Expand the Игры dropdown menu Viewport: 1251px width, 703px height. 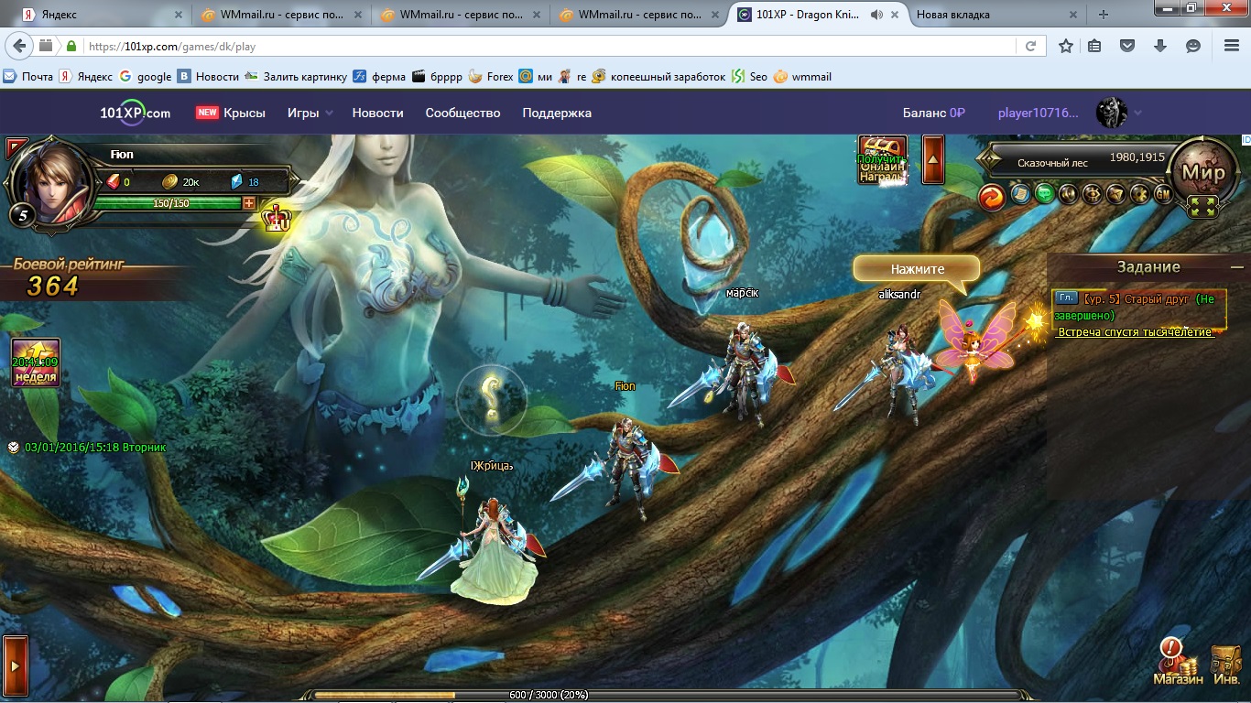coord(310,113)
